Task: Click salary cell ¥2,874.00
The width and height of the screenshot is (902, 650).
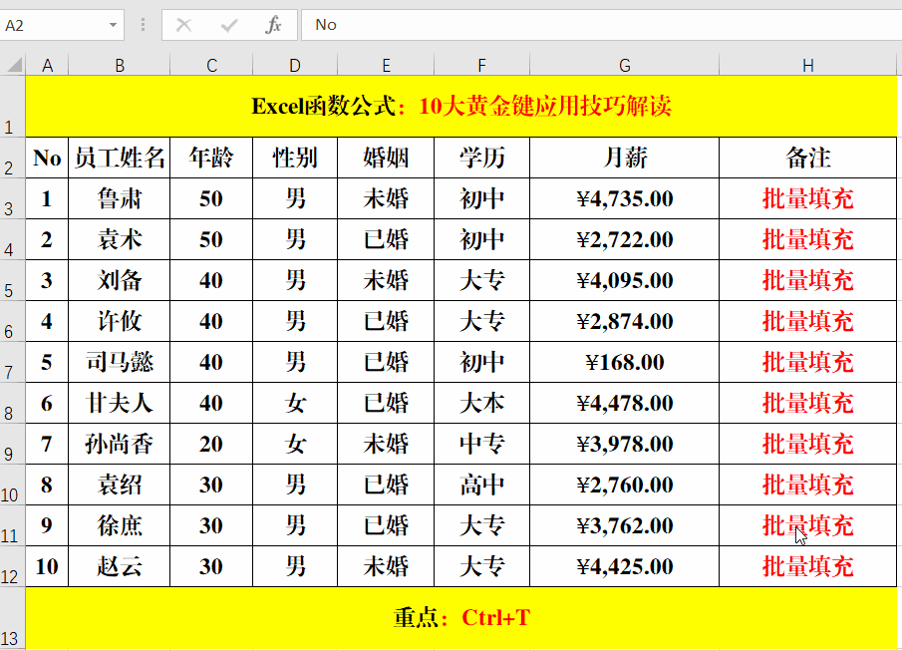Action: click(x=624, y=321)
